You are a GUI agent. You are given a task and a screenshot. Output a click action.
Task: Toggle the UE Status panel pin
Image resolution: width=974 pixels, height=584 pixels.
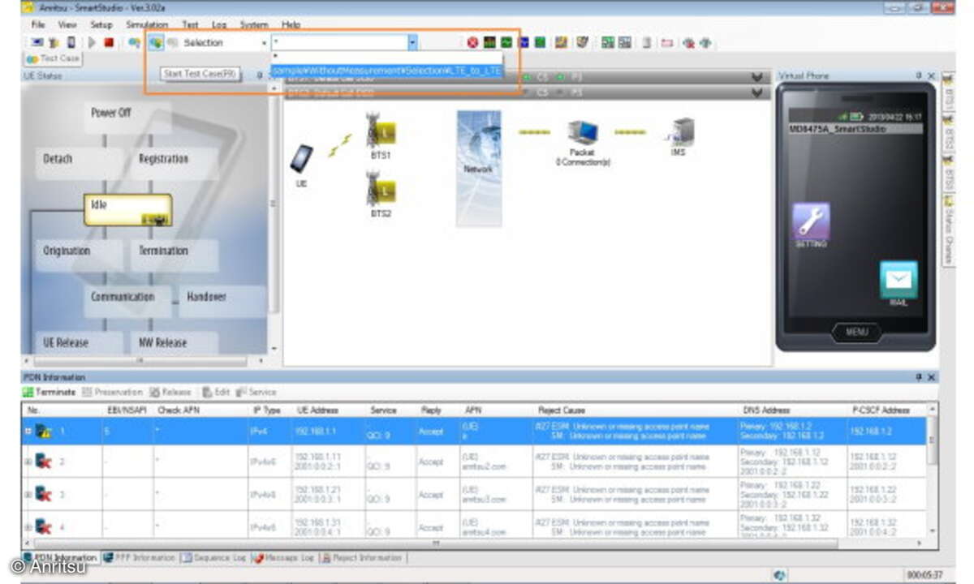[260, 76]
